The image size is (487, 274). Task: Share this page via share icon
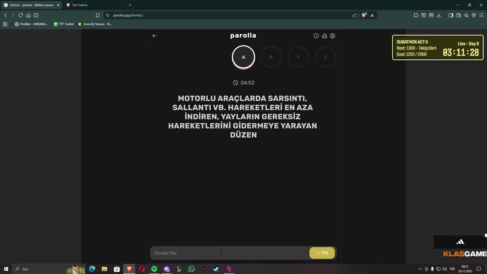click(355, 15)
